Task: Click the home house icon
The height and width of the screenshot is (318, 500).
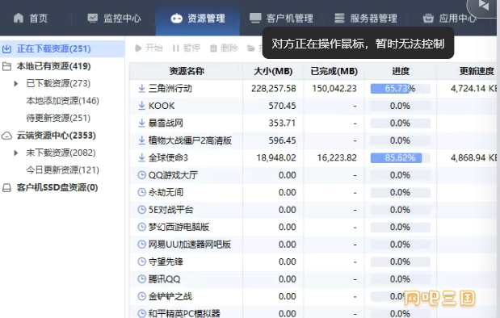Action: point(19,18)
